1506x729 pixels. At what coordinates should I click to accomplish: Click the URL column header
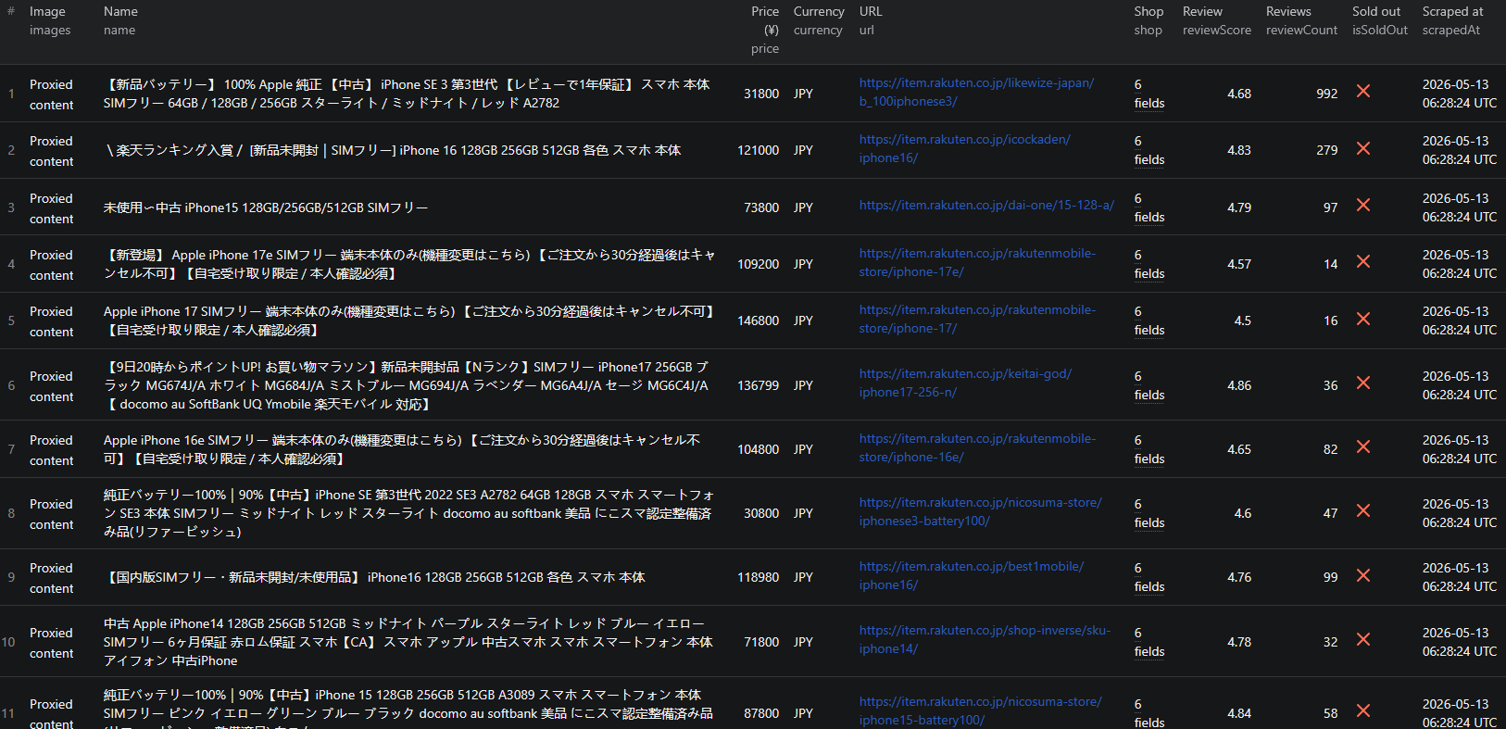tap(871, 20)
